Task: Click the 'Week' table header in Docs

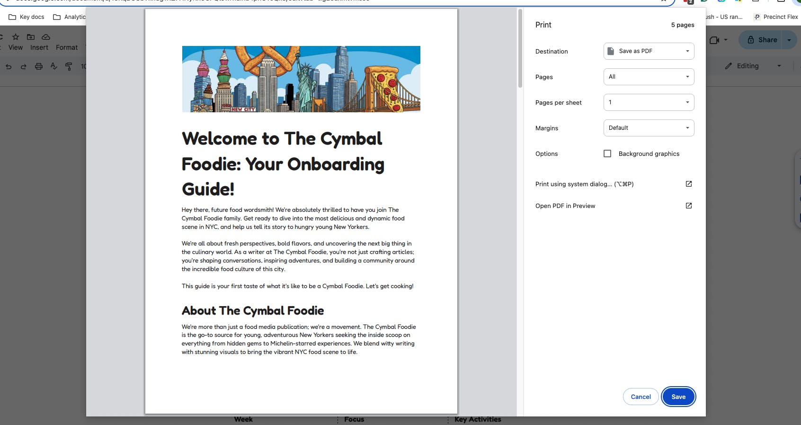Action: [x=243, y=419]
